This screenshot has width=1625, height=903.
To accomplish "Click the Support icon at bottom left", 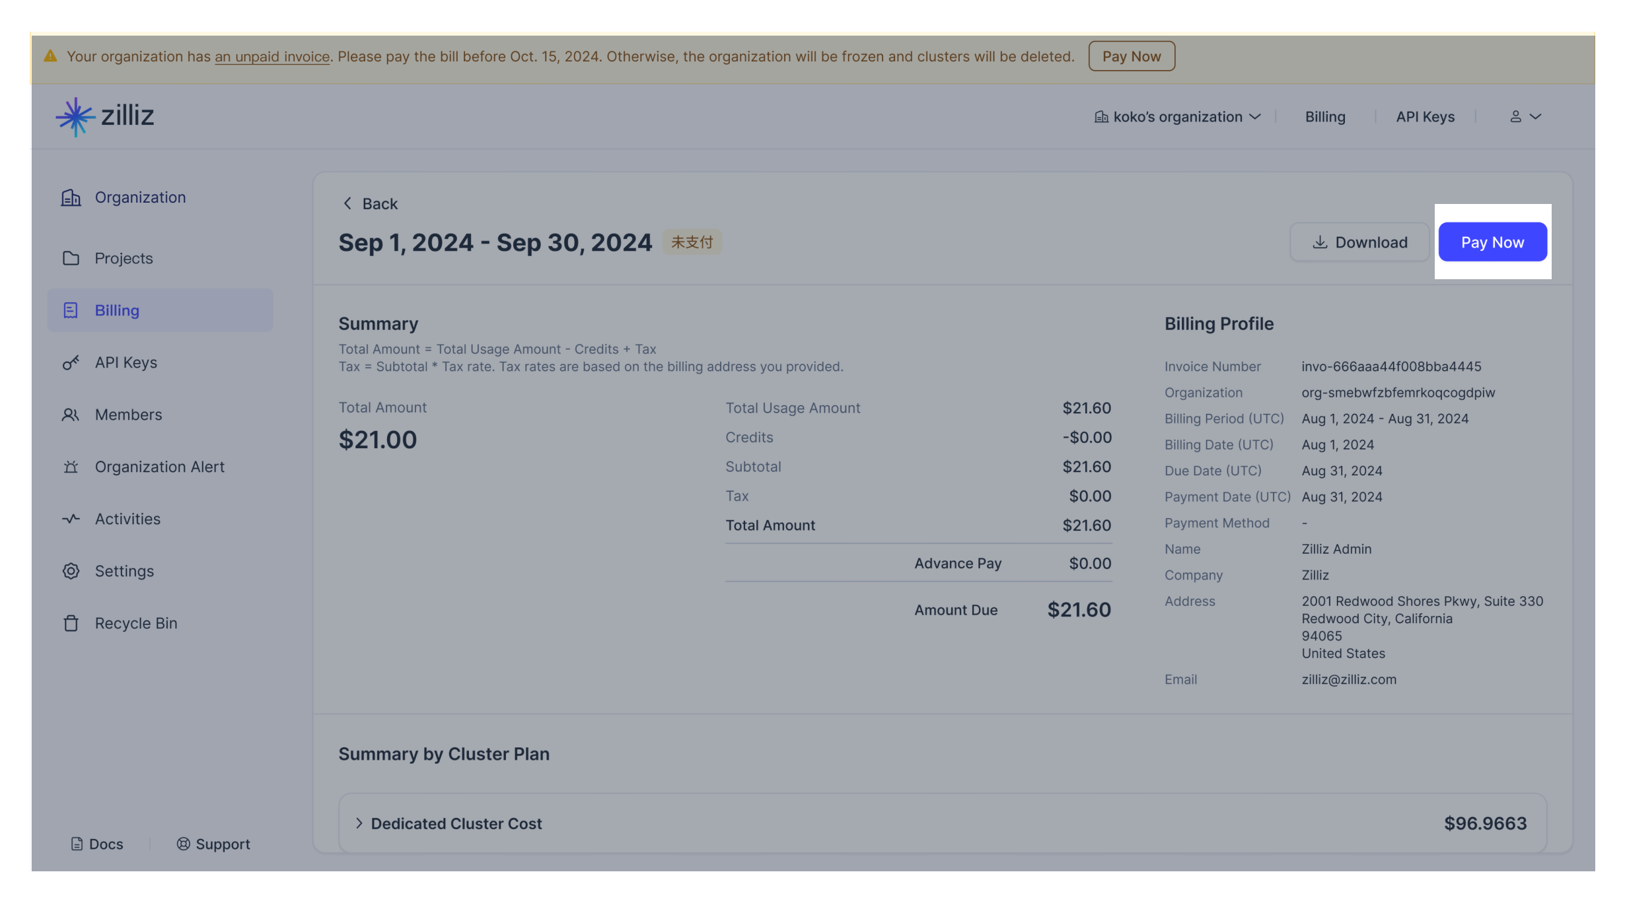I will tap(183, 844).
